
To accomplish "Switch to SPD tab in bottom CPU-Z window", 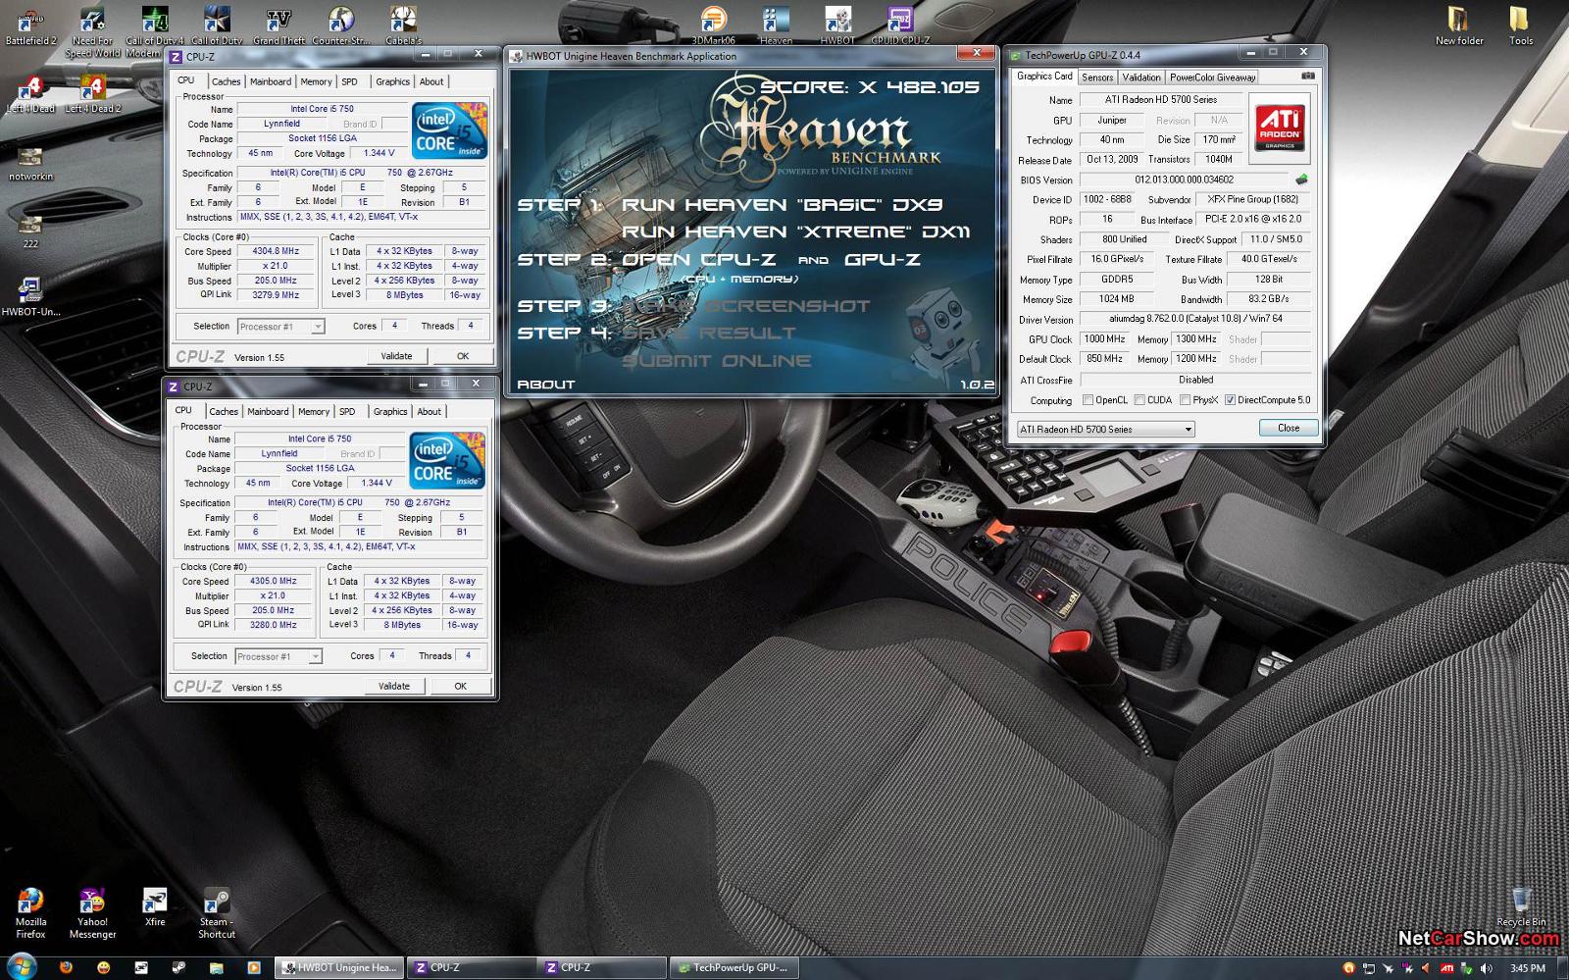I will tap(347, 411).
